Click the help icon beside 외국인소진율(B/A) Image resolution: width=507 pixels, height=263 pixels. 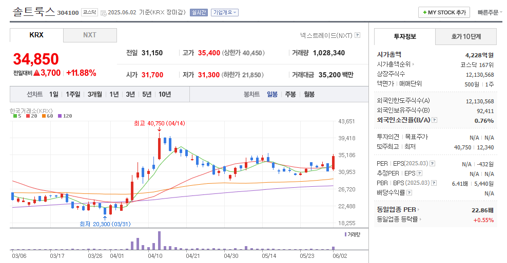coord(435,120)
